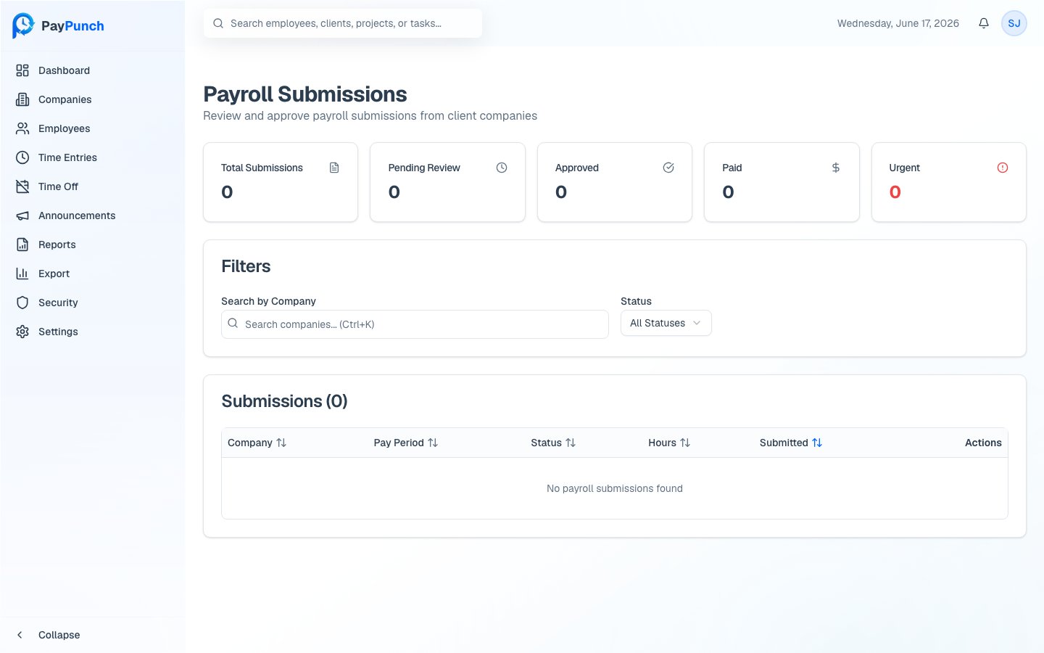Click the Employees people icon

click(x=22, y=128)
